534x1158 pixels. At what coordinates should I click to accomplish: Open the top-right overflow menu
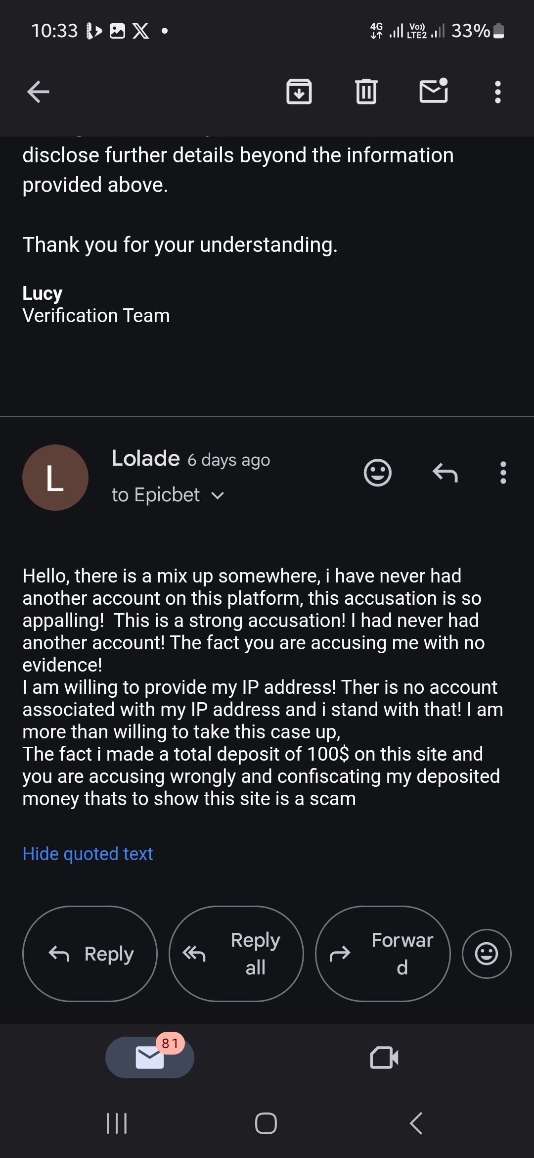(498, 92)
